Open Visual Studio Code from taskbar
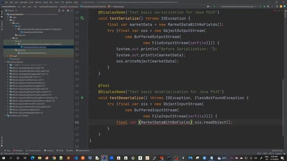This screenshot has height=161, width=287. (x=76, y=158)
